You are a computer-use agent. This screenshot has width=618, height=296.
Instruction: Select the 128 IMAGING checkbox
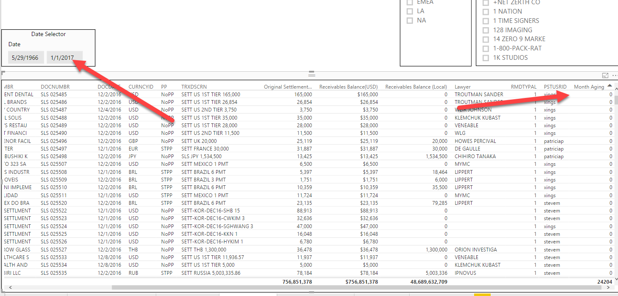(x=486, y=30)
